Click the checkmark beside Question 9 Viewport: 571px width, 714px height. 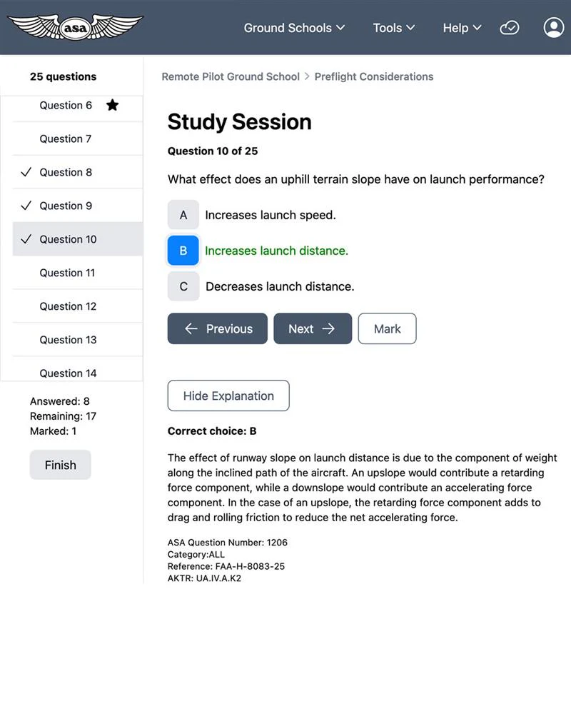(x=26, y=206)
